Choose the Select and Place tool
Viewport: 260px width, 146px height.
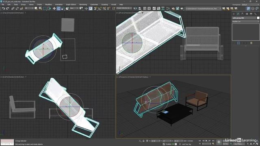point(67,9)
